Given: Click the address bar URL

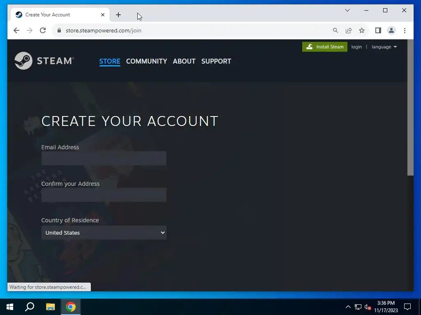Looking at the screenshot, I should 103,30.
